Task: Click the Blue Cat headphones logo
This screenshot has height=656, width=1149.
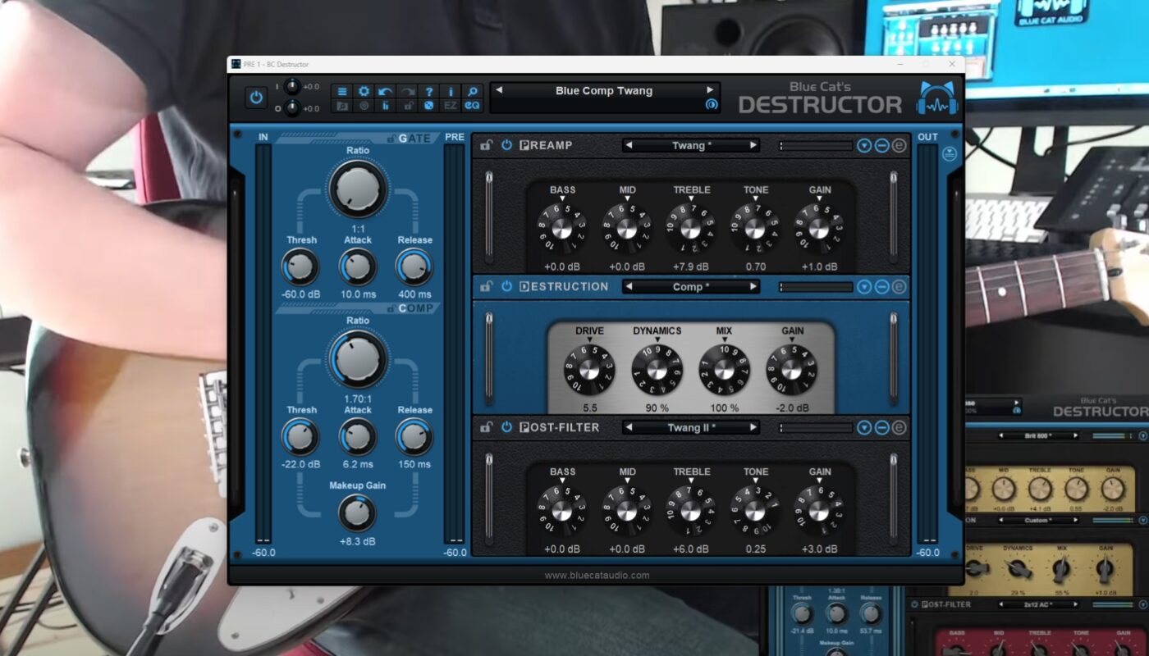Action: (x=937, y=98)
